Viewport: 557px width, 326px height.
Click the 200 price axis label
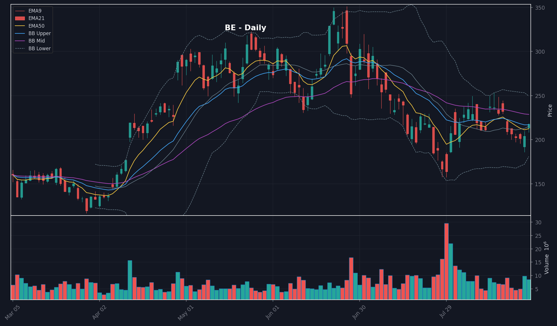click(x=540, y=140)
